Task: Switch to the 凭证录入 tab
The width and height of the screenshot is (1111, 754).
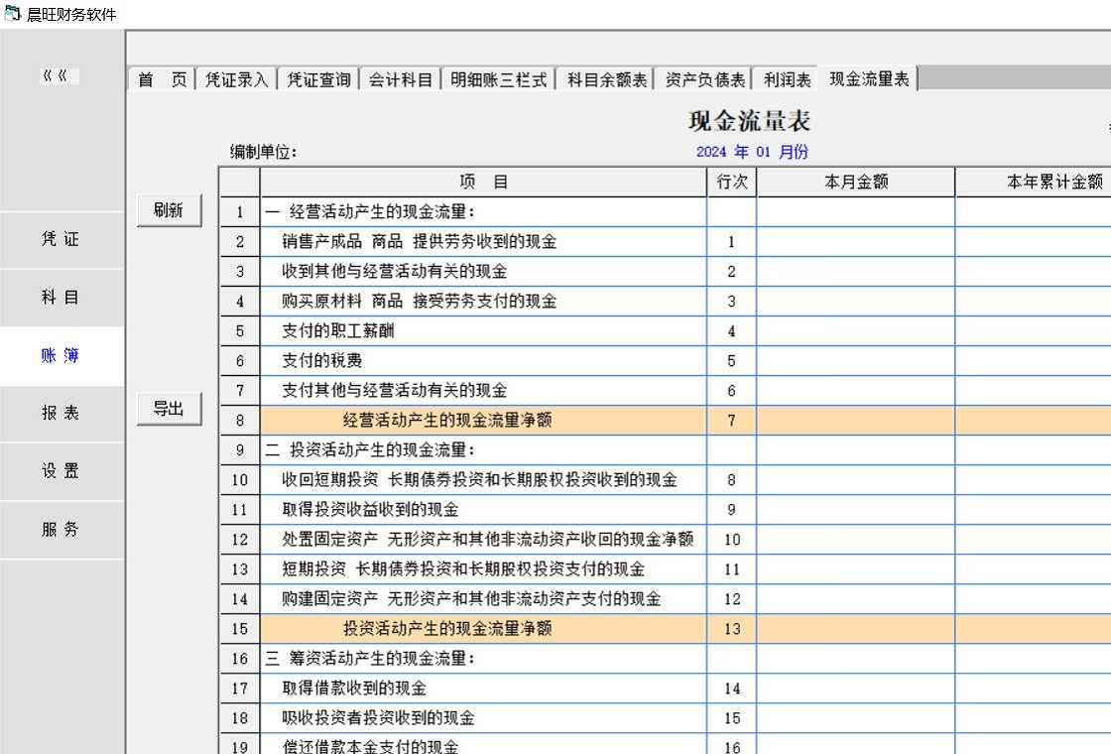Action: [236, 79]
